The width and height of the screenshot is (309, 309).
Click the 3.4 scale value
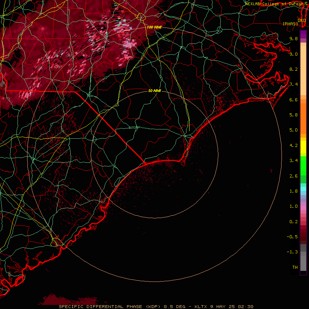coord(294,161)
